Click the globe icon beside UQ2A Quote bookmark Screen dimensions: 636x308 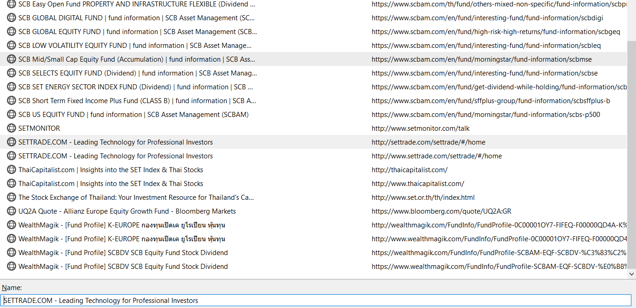[12, 211]
